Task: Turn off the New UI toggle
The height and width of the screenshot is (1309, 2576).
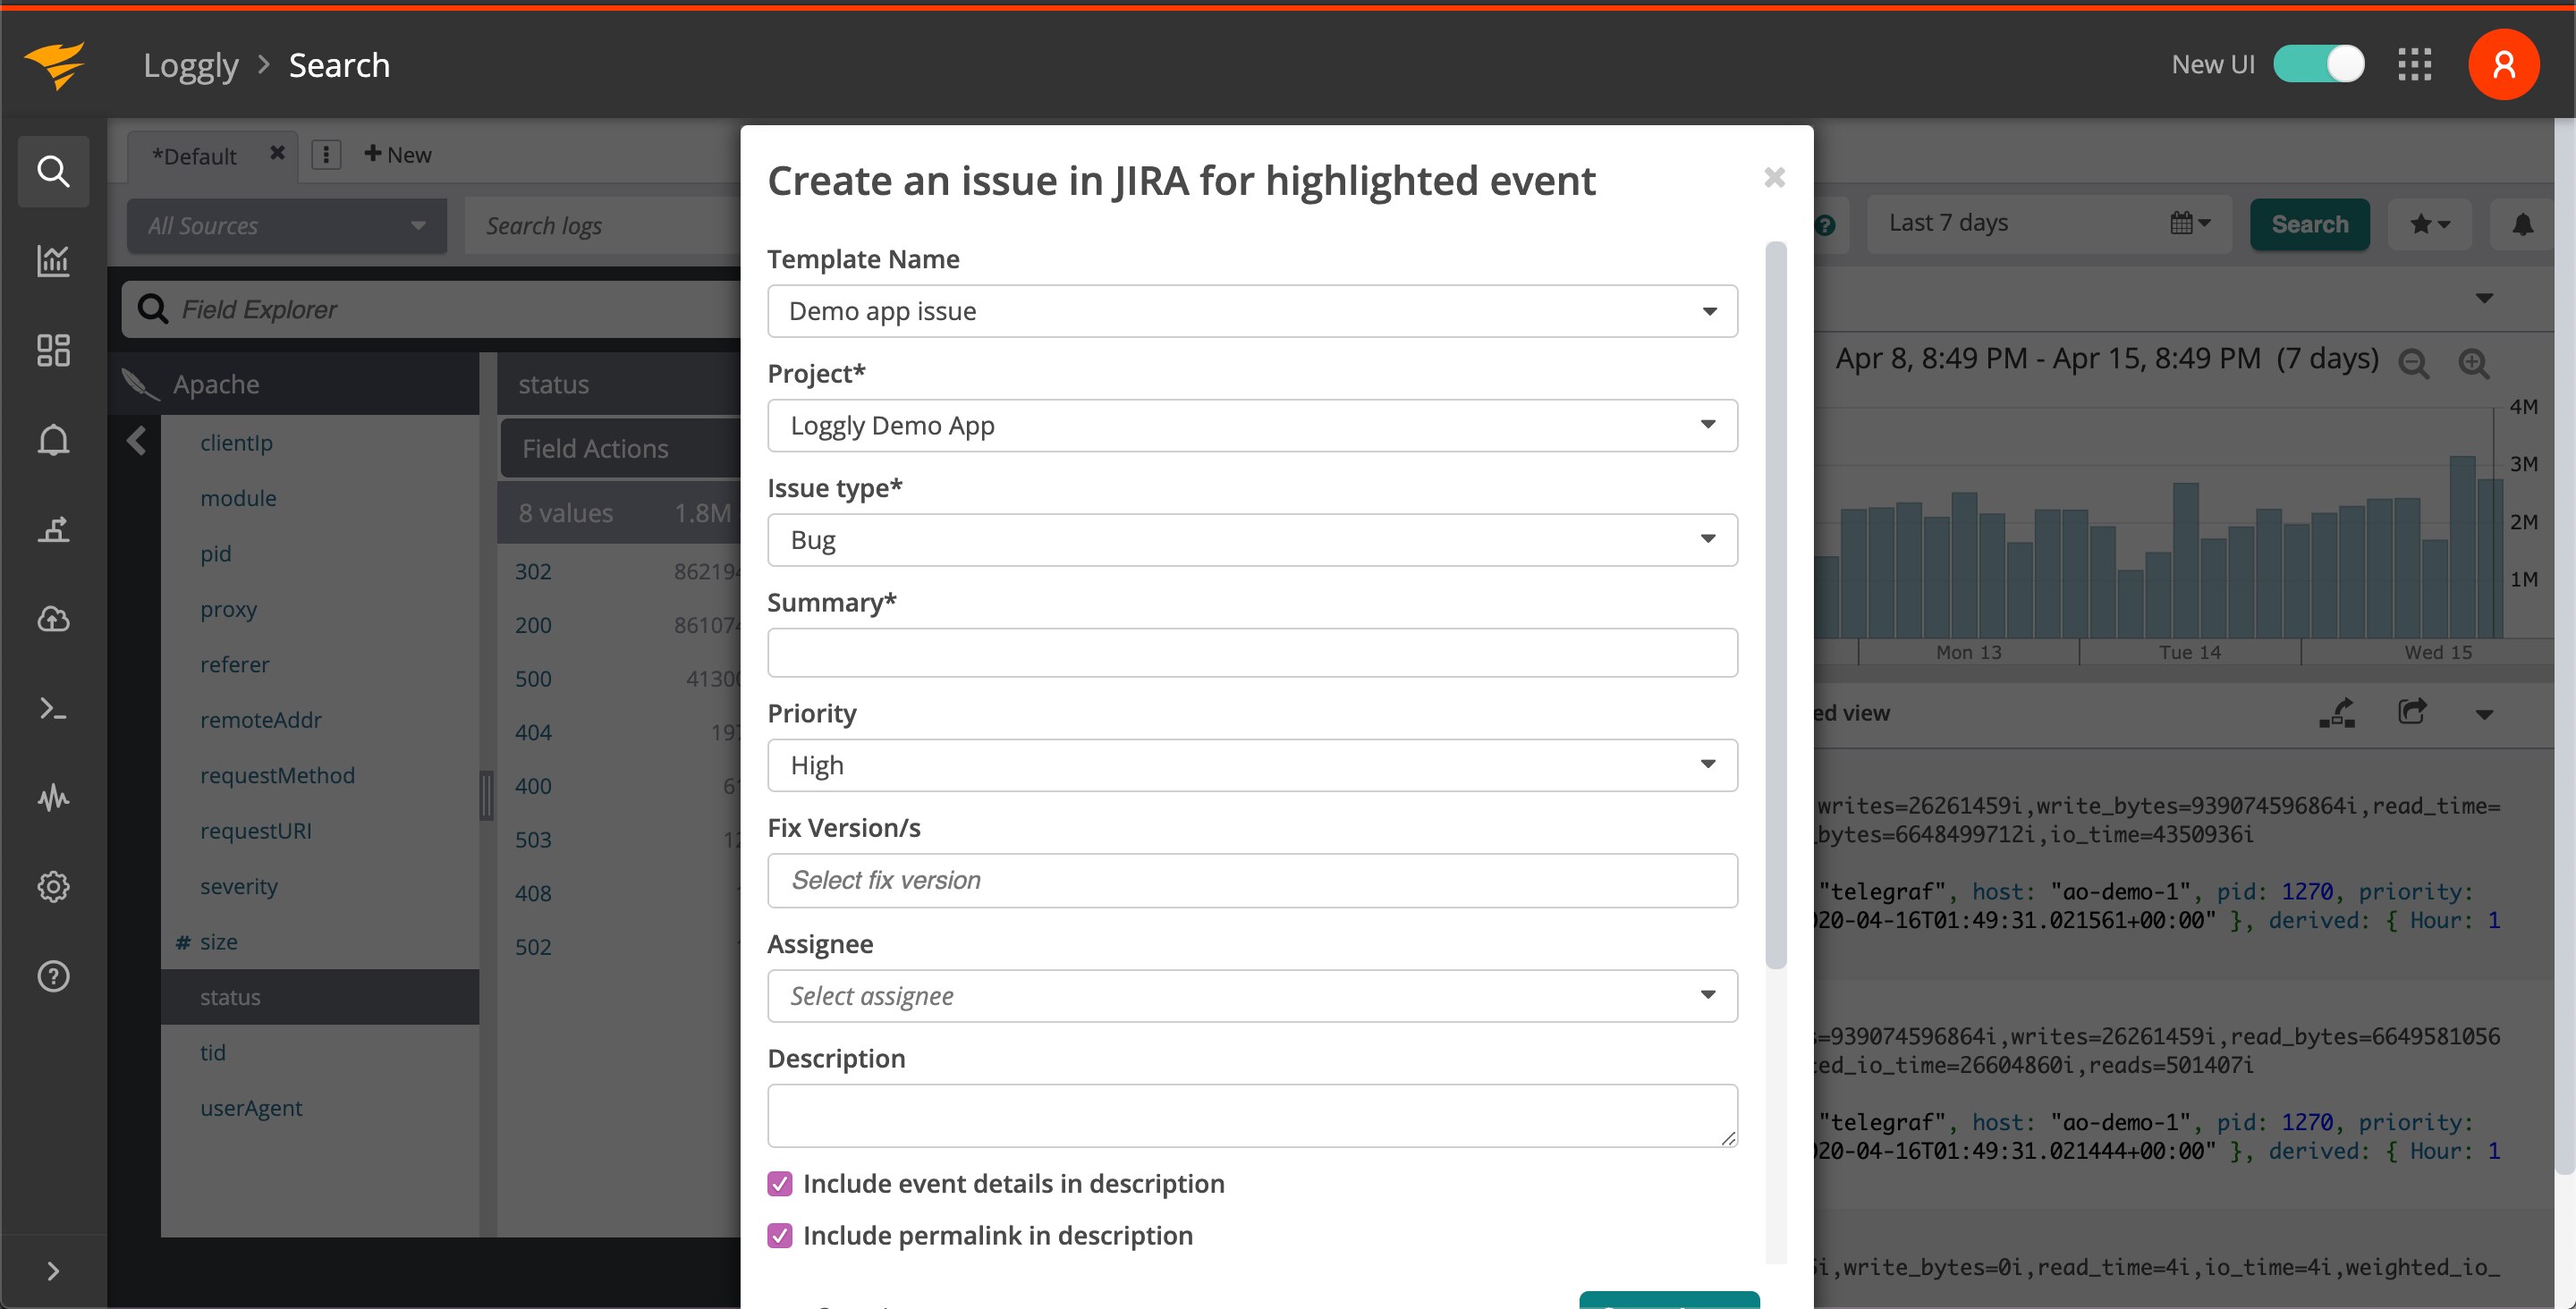Action: 2319,63
